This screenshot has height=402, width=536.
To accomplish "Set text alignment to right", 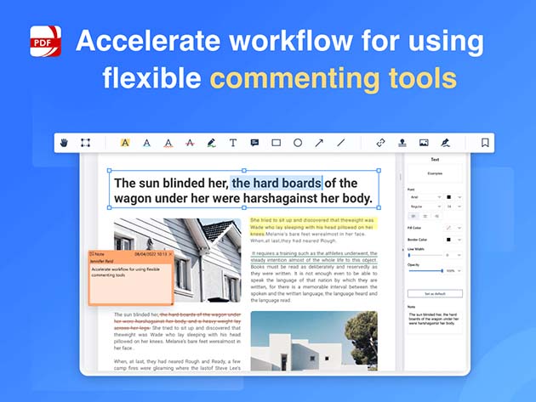I will (436, 216).
